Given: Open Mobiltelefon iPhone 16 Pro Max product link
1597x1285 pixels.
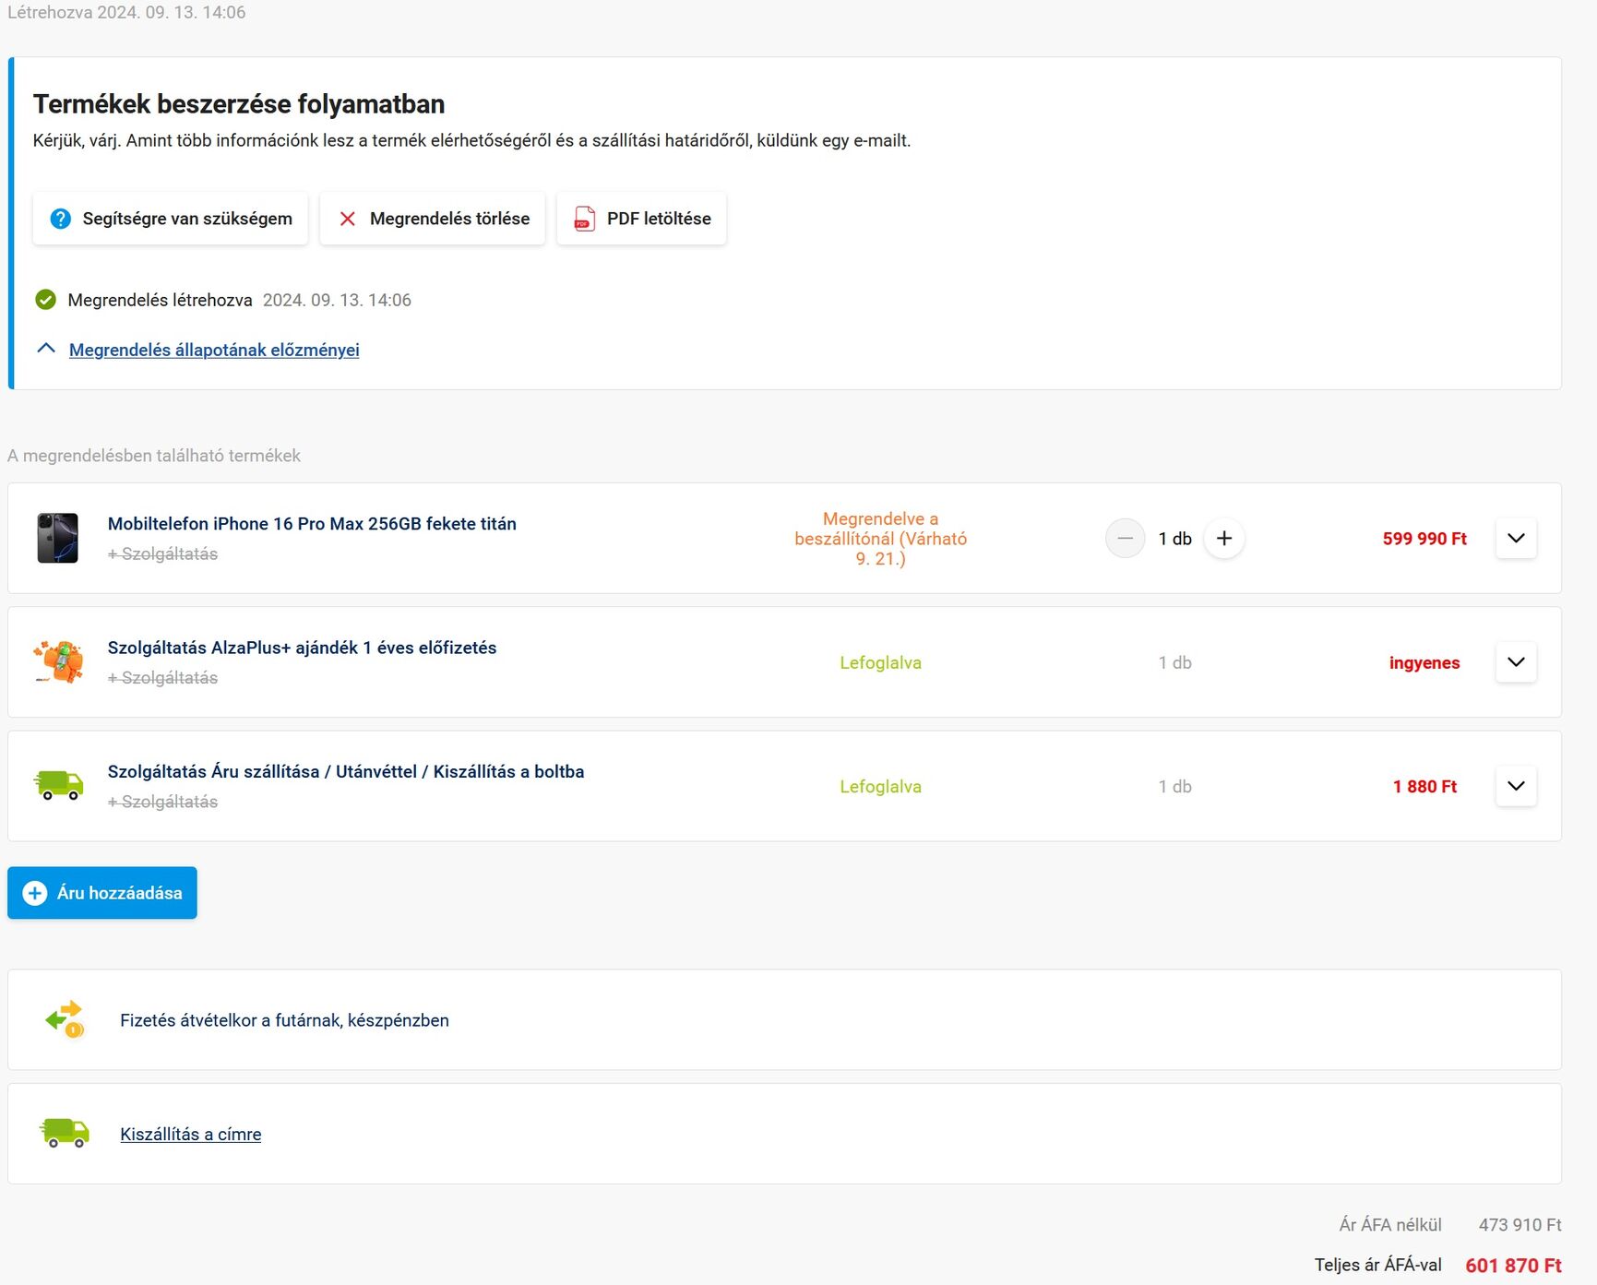Looking at the screenshot, I should (312, 524).
